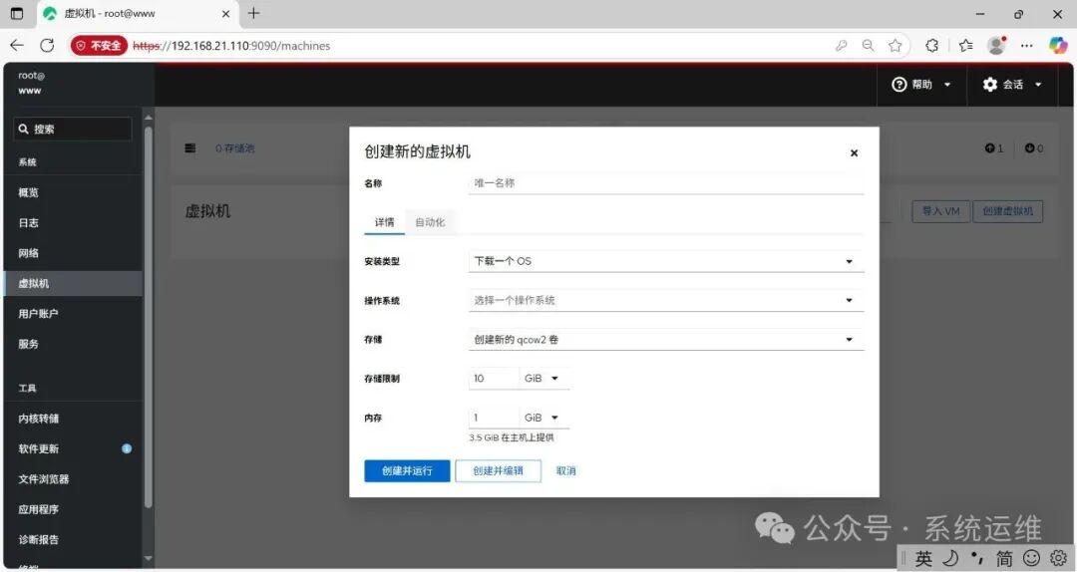This screenshot has height=572, width=1077.
Task: Focus the 名称 unique name field
Action: click(x=665, y=183)
